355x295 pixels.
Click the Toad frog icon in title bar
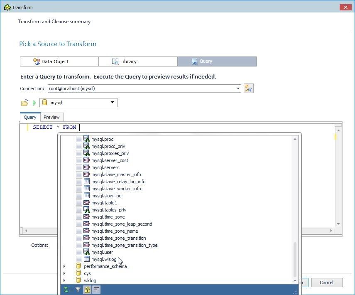click(x=7, y=7)
